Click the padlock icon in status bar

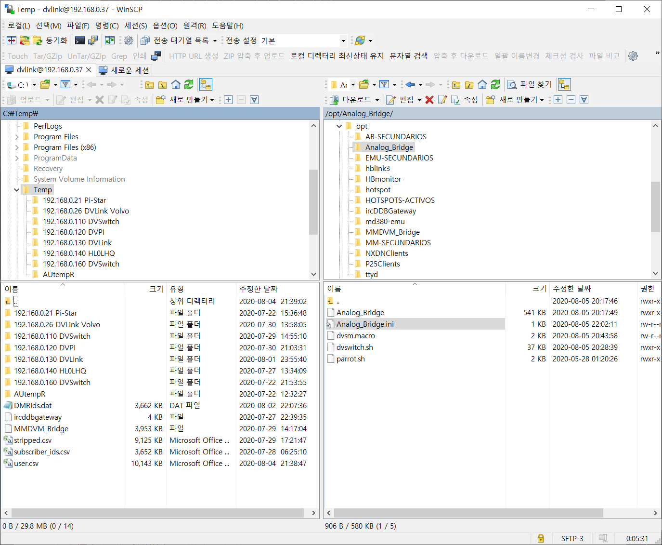pos(541,538)
